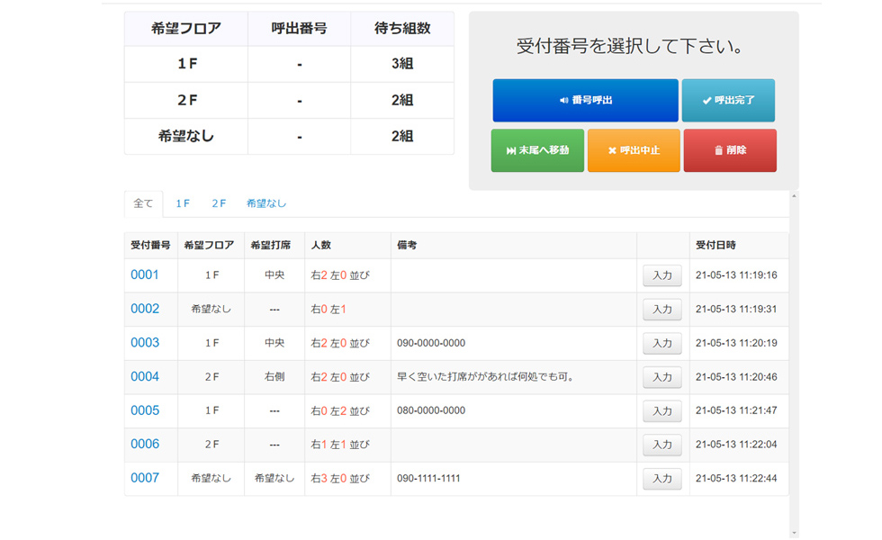
Task: Open reception number 0001
Action: [145, 275]
